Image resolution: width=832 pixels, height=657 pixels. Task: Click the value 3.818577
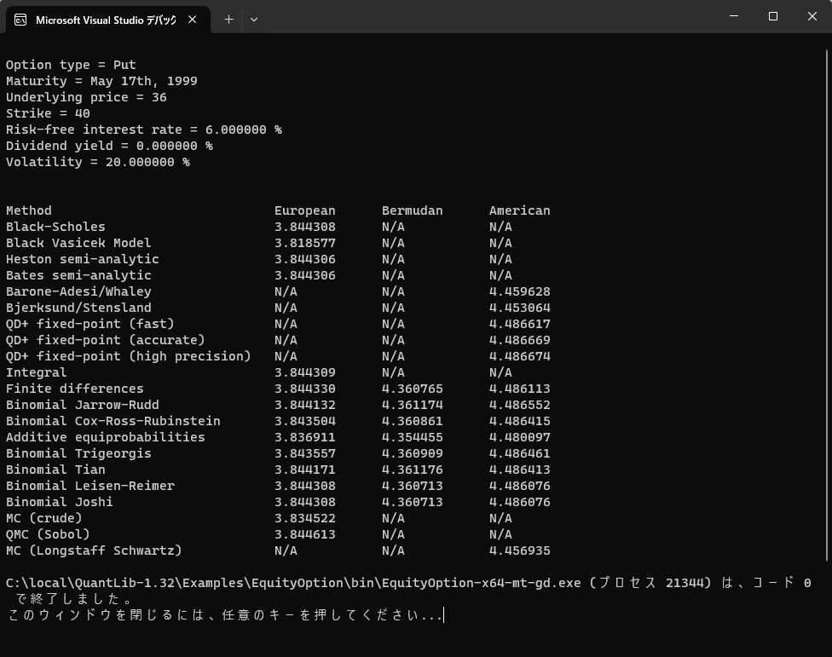304,243
